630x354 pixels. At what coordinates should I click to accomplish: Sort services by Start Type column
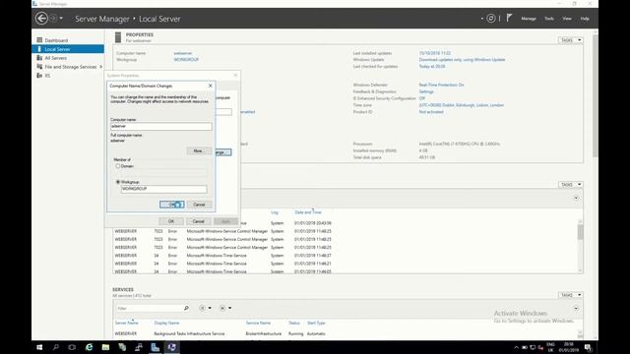coord(316,323)
